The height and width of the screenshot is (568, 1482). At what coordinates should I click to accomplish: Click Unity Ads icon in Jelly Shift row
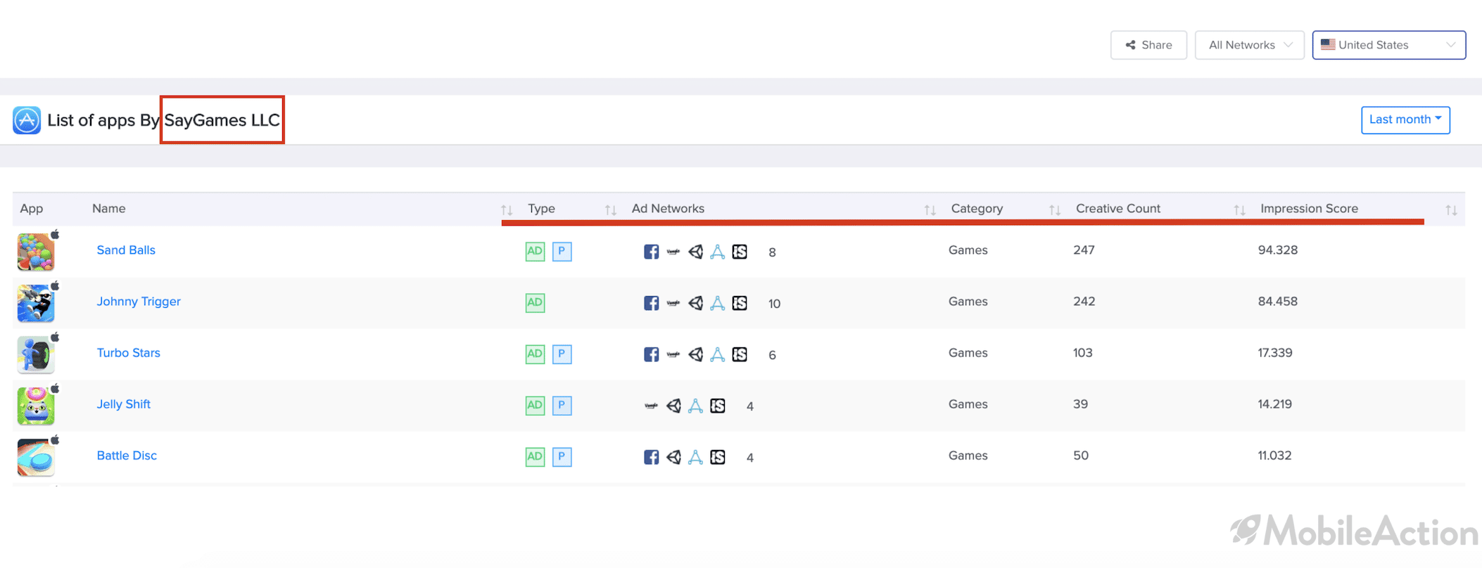[673, 406]
